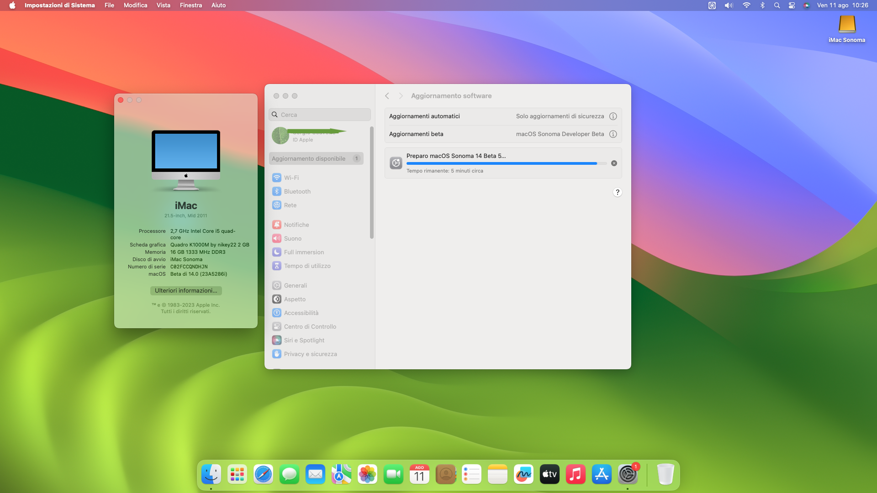877x493 pixels.
Task: Click info icon for Aggiornamenti beta
Action: (613, 134)
